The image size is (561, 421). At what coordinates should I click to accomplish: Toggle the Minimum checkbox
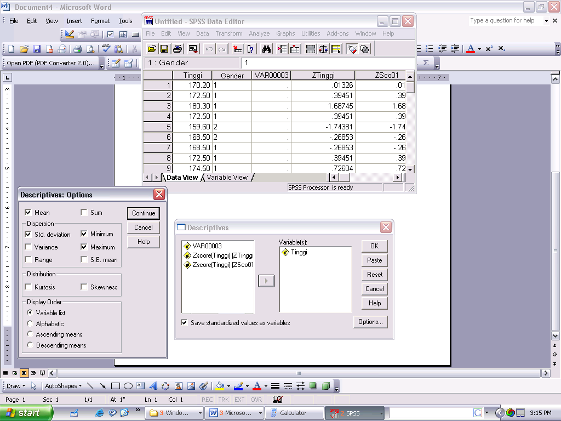point(84,234)
